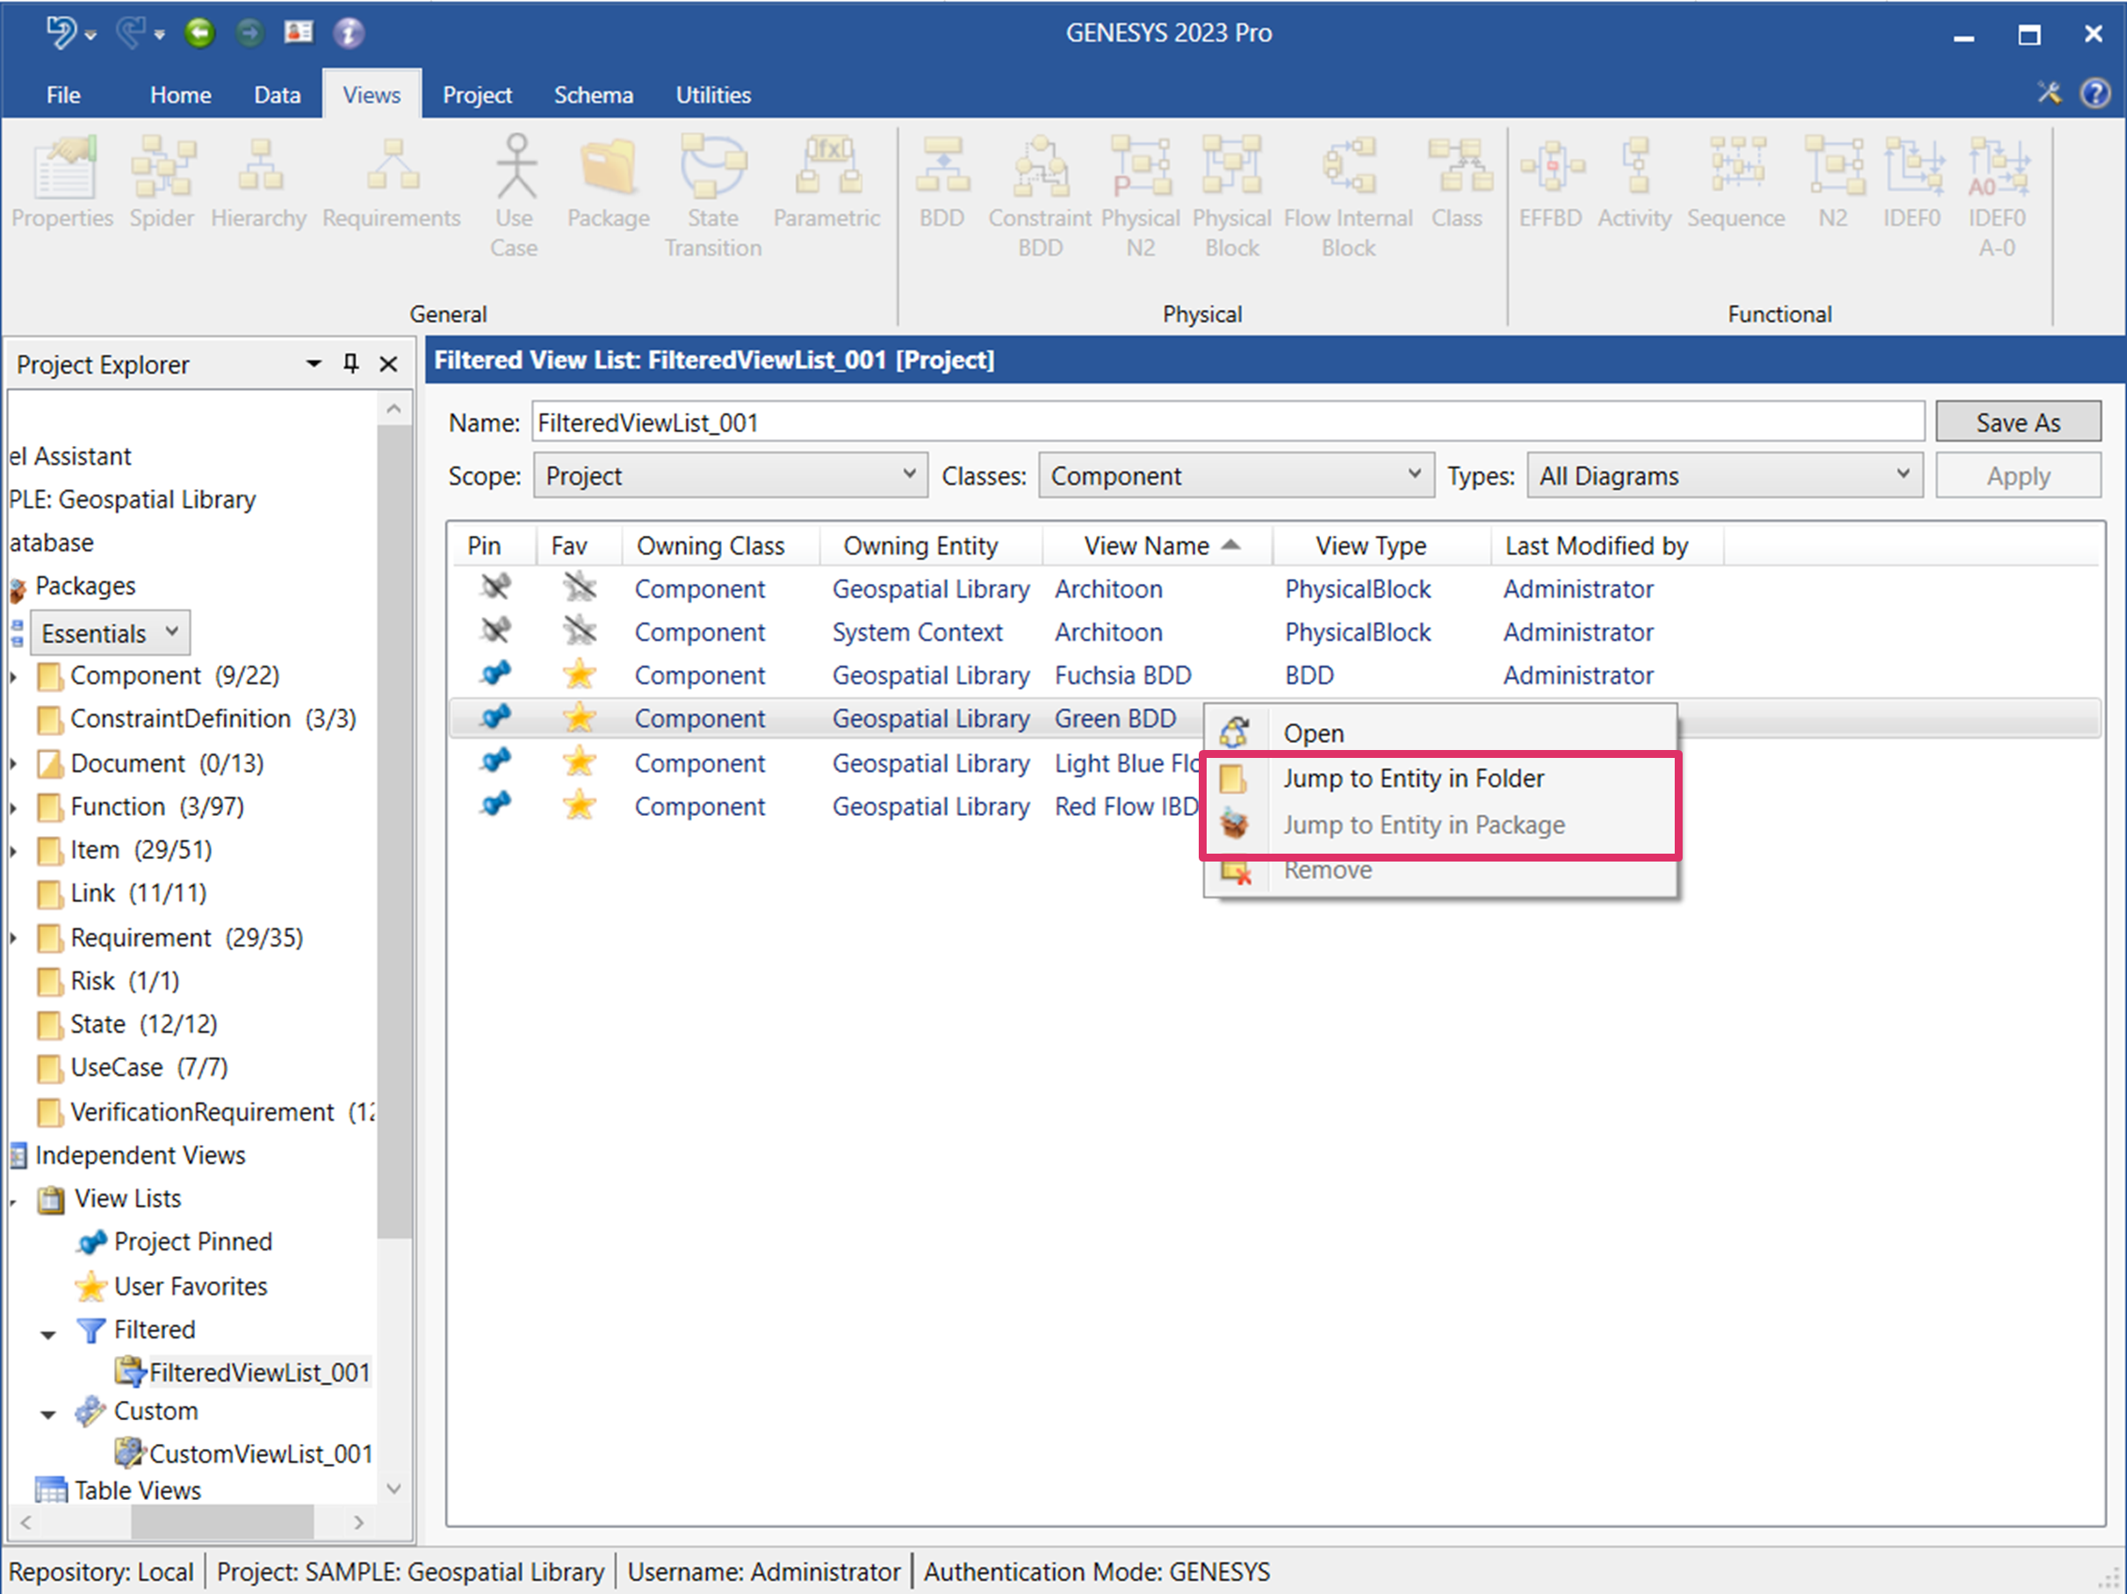Click the settings tools icon top right
This screenshot has height=1594, width=2127.
click(x=2049, y=93)
